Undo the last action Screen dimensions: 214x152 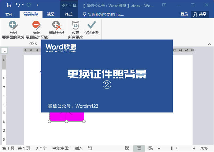pyautogui.click(x=18, y=5)
